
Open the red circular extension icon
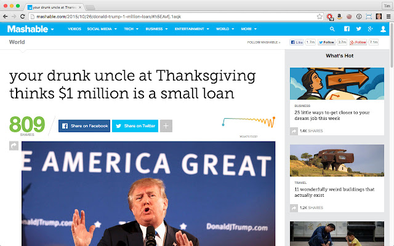click(x=329, y=17)
